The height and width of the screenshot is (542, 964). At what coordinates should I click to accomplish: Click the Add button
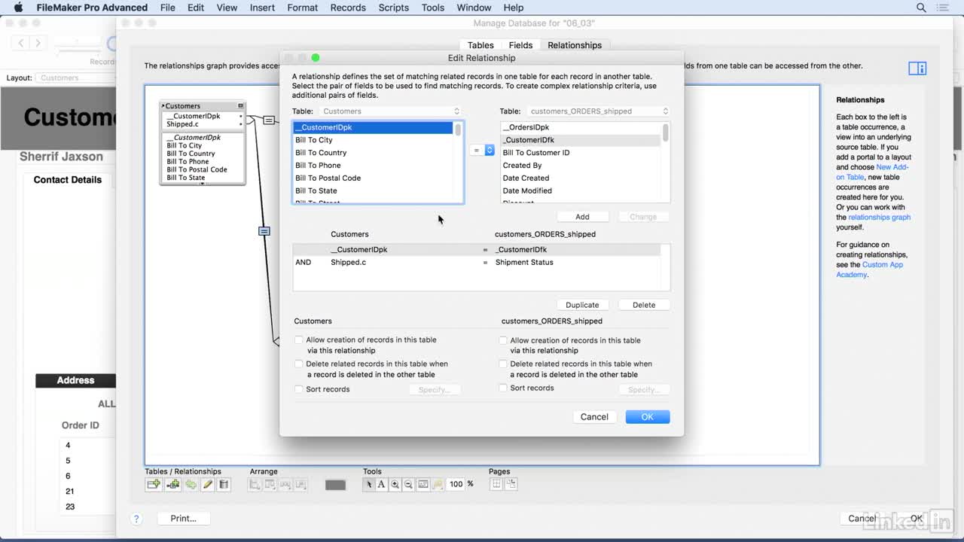pos(582,217)
